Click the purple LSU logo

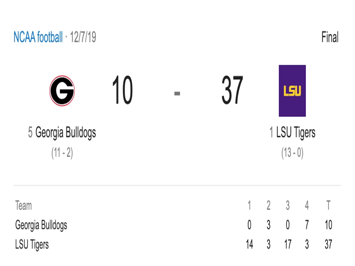[292, 91]
